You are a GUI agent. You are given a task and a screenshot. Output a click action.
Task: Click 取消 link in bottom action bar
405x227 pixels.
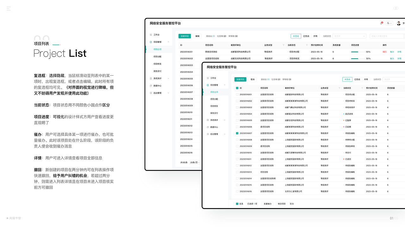pos(292,204)
